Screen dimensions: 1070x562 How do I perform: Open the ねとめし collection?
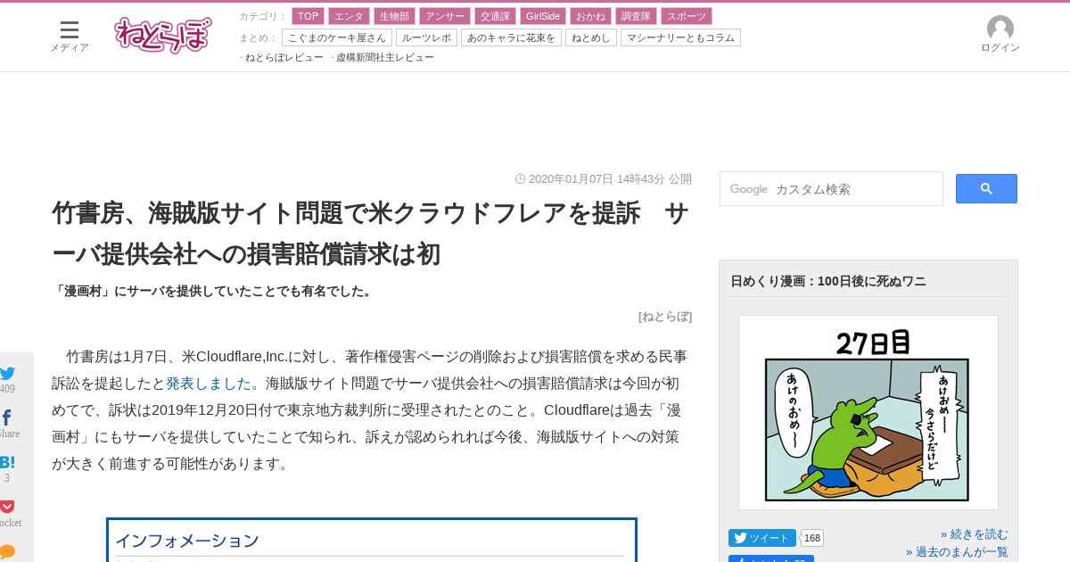tap(591, 37)
